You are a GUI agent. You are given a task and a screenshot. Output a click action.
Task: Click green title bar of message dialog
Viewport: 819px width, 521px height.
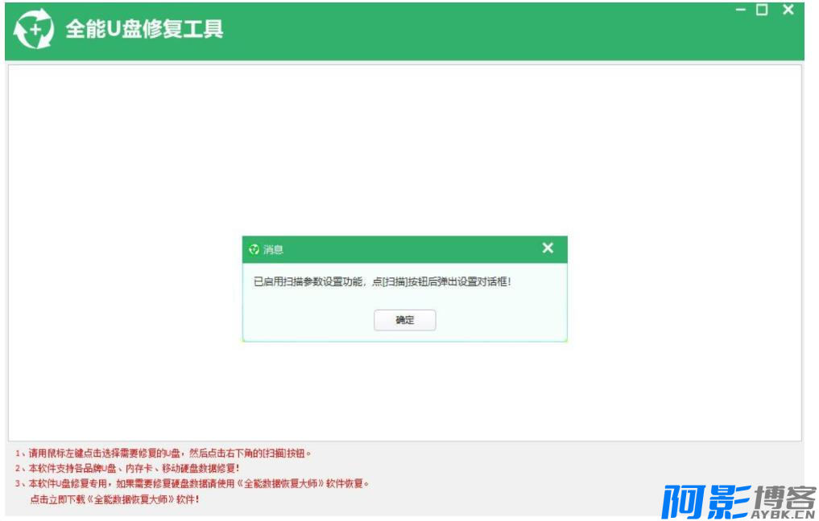tap(403, 249)
